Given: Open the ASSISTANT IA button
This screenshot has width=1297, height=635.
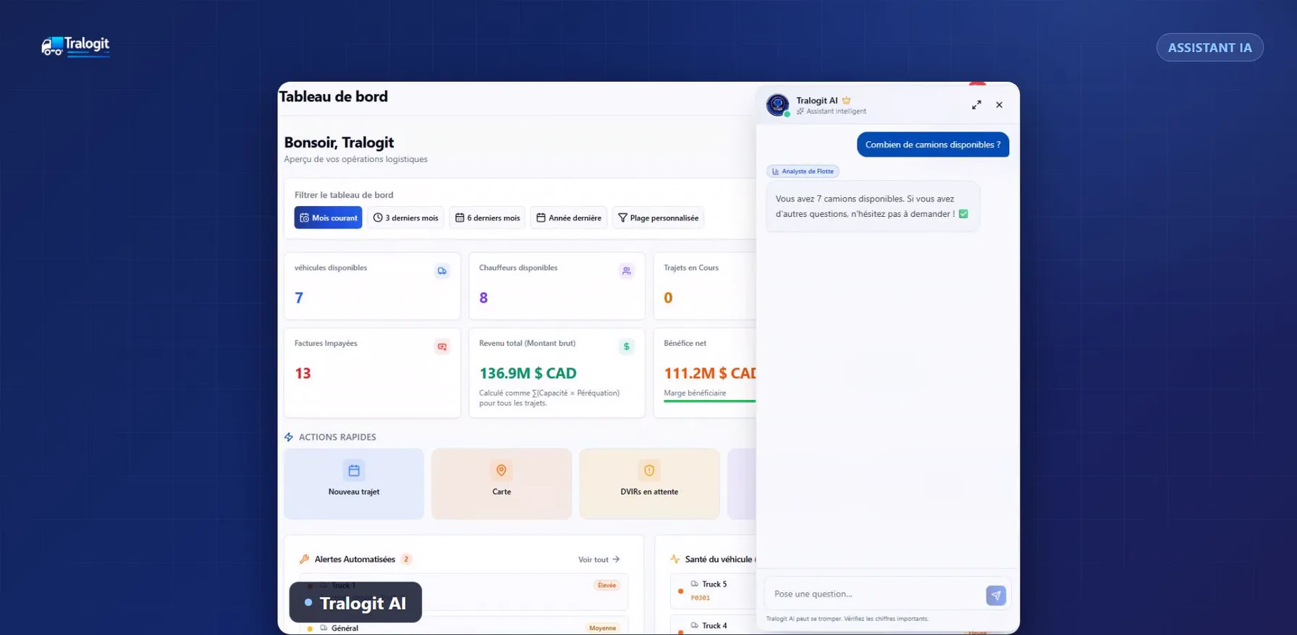Looking at the screenshot, I should 1209,48.
